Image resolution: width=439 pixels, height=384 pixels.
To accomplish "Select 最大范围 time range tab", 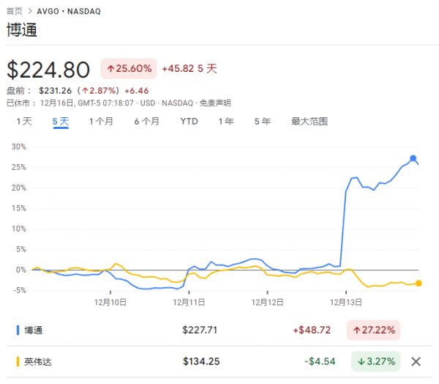I will [309, 122].
